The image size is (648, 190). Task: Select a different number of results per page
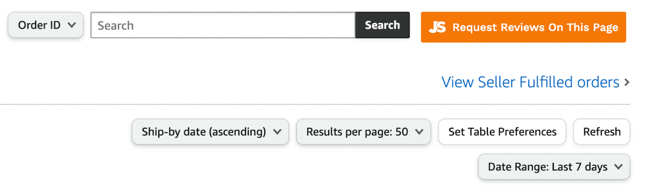click(x=363, y=132)
